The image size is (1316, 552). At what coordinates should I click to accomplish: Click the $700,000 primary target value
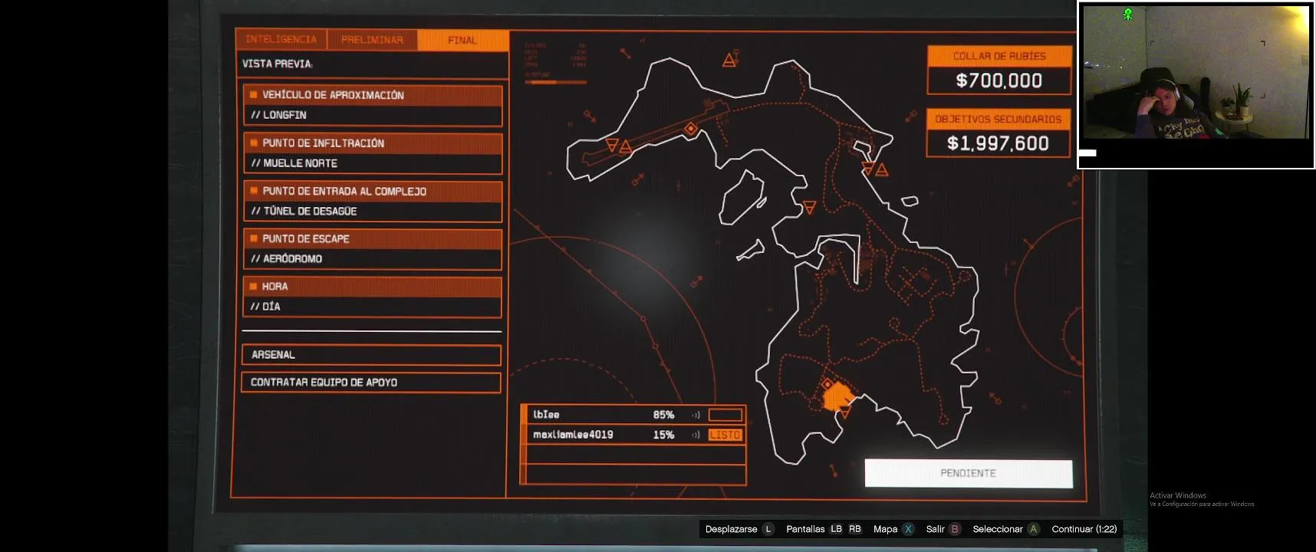point(999,80)
